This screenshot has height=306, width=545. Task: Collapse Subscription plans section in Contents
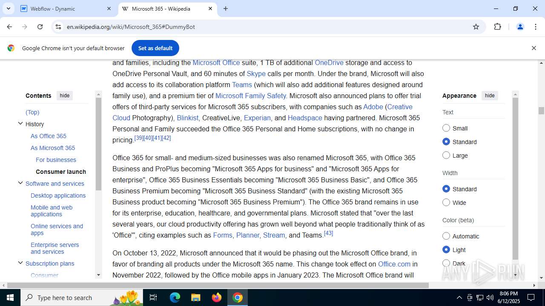[20, 263]
